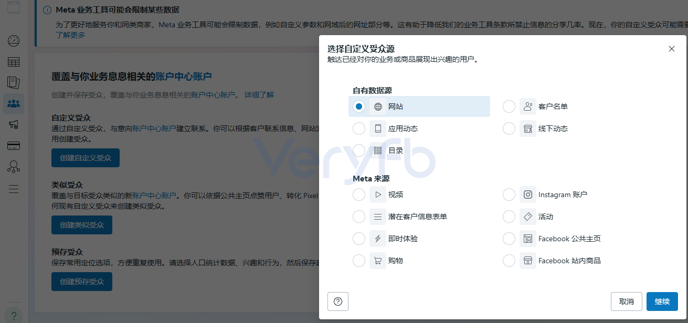Viewport: 688px width, 323px height.
Task: Click the 创建预存受众 button
Action: coord(82,282)
